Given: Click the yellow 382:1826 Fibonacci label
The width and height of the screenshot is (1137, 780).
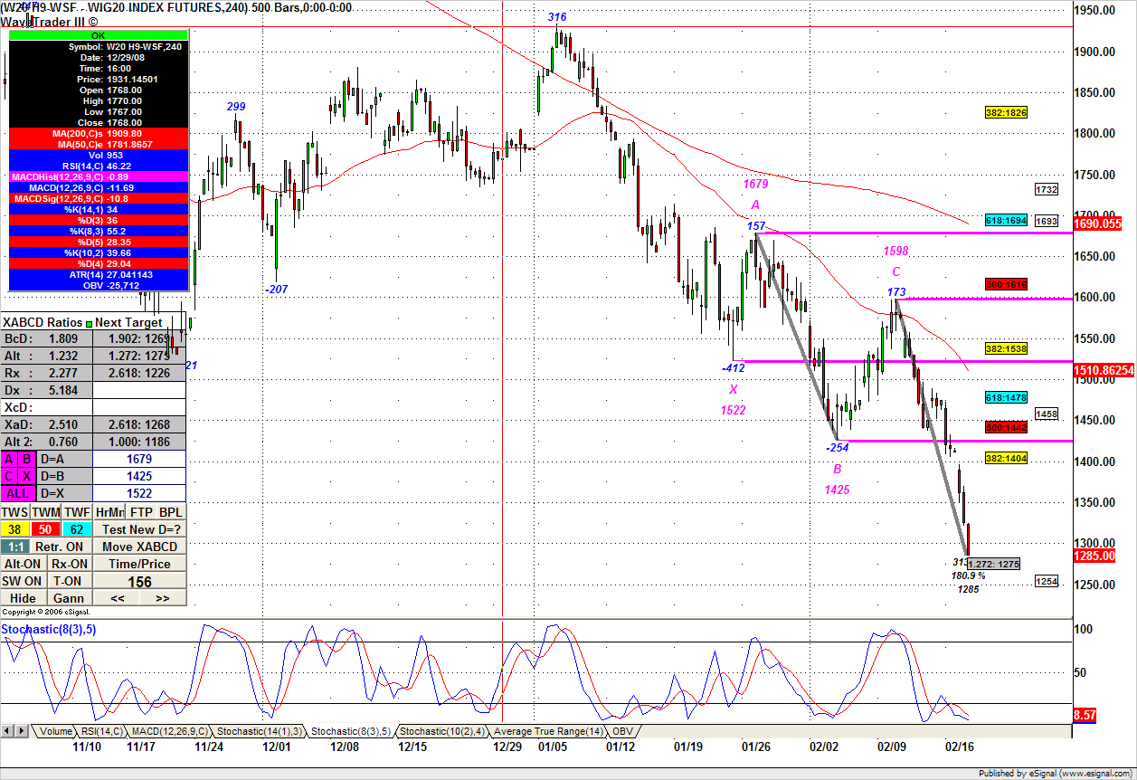Looking at the screenshot, I should click(1006, 112).
